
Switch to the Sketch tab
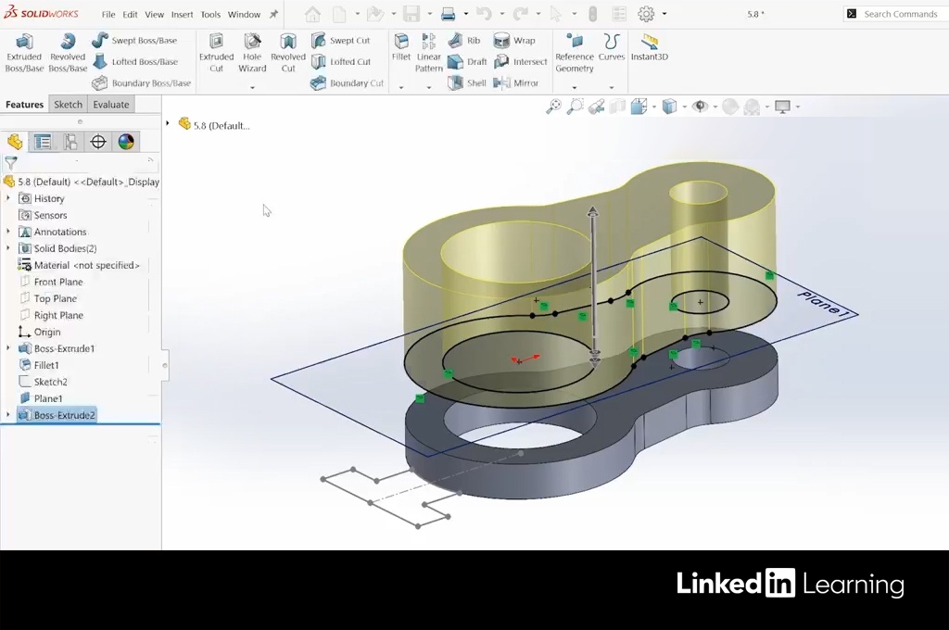coord(68,105)
